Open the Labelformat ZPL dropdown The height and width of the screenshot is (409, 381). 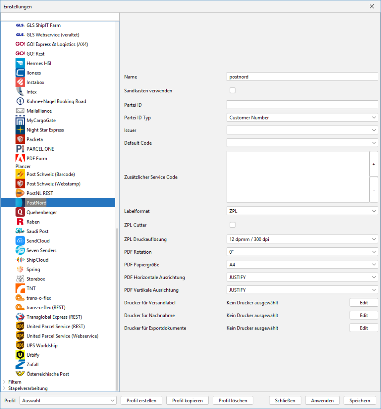pyautogui.click(x=302, y=211)
